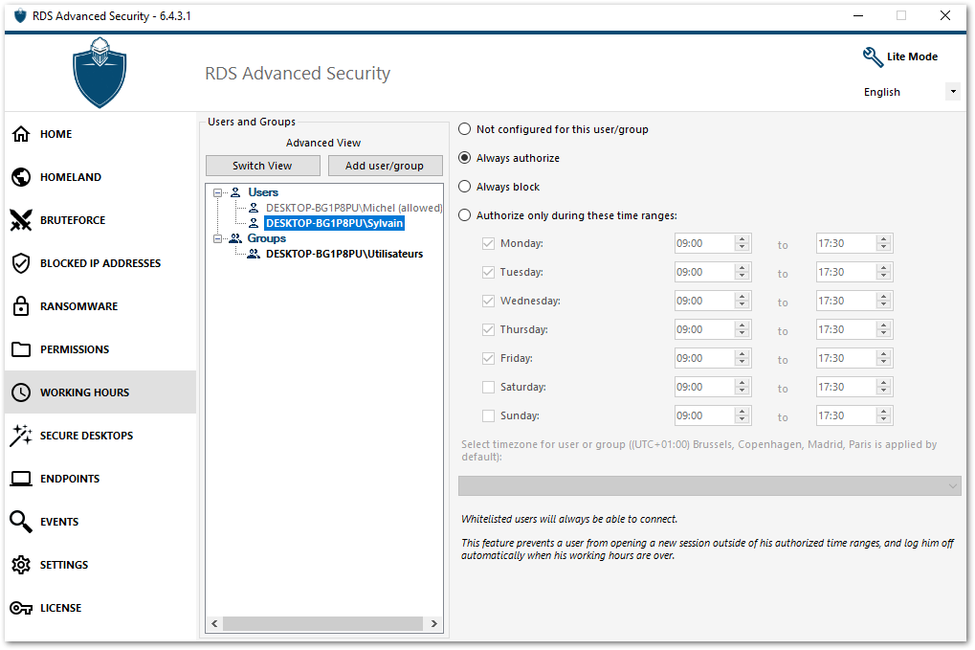This screenshot has height=650, width=975.
Task: Toggle the Saturday checkbox
Action: 488,387
